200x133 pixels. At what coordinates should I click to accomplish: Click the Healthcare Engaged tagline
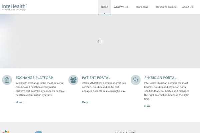[x=14, y=10]
